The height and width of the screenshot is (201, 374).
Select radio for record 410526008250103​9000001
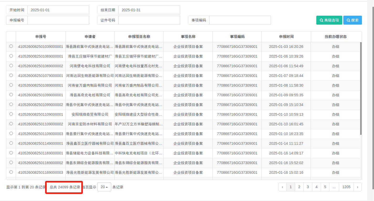(x=11, y=46)
